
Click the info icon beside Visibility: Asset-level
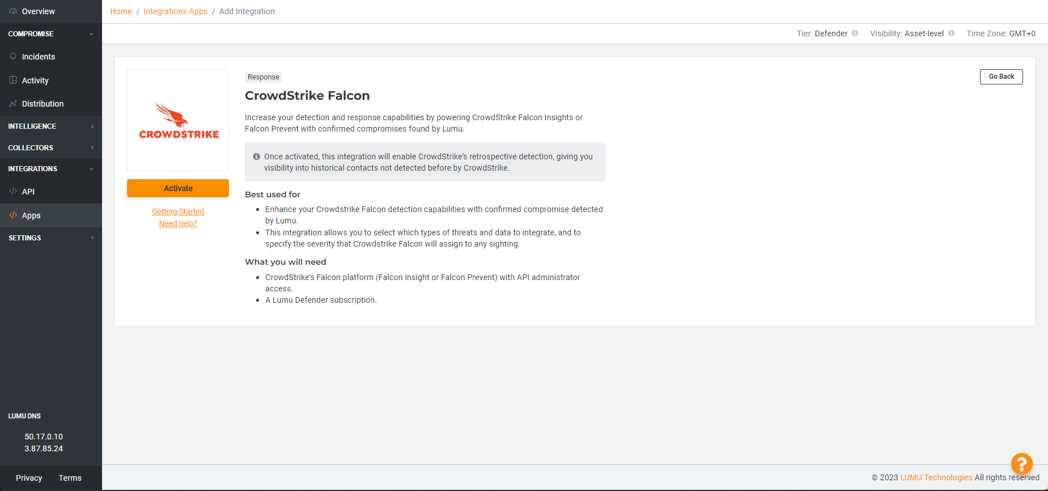951,33
